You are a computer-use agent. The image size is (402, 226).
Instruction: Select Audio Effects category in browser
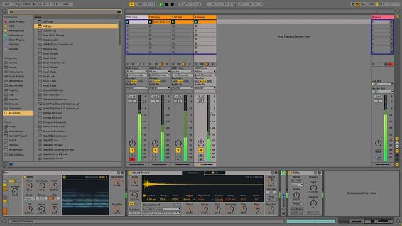point(16,77)
